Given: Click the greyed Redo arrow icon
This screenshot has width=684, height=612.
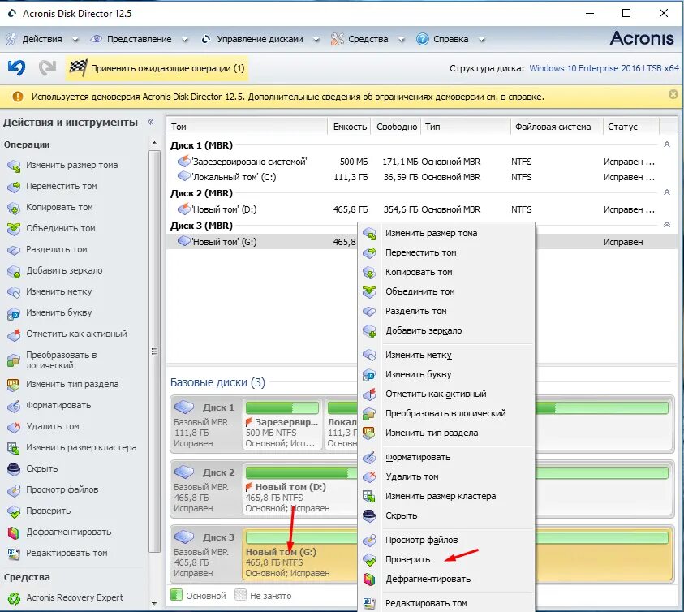Looking at the screenshot, I should (x=47, y=67).
